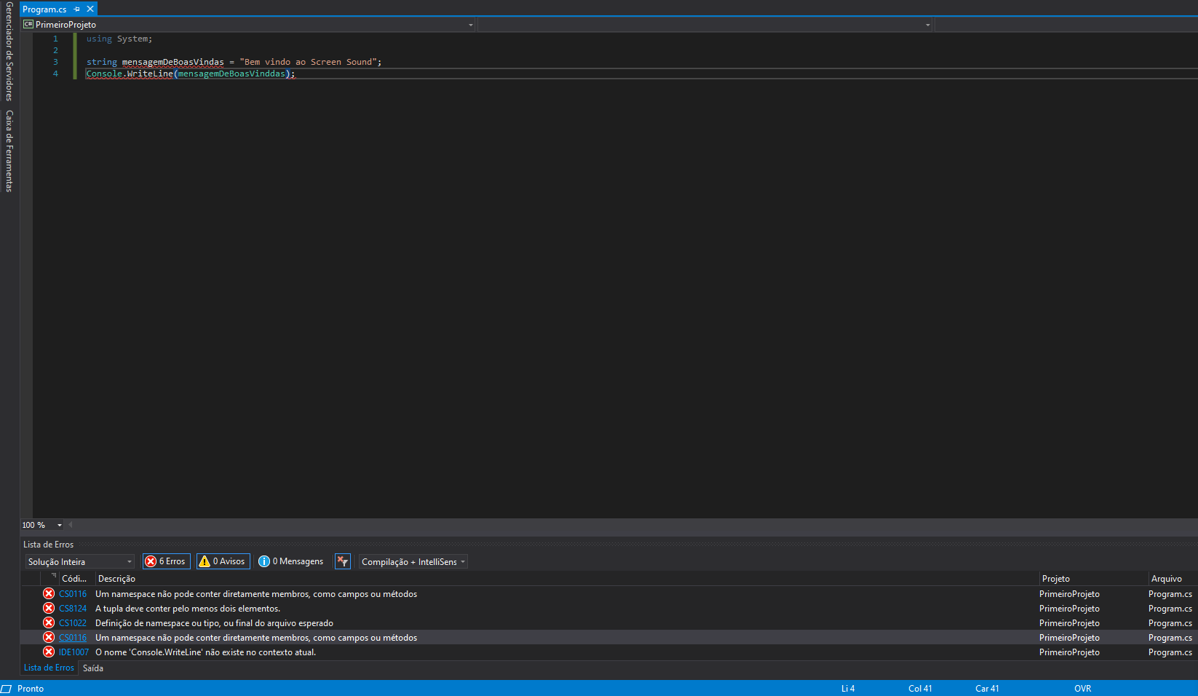Image resolution: width=1198 pixels, height=696 pixels.
Task: Open the IDE1007 error code link
Action: click(x=74, y=652)
